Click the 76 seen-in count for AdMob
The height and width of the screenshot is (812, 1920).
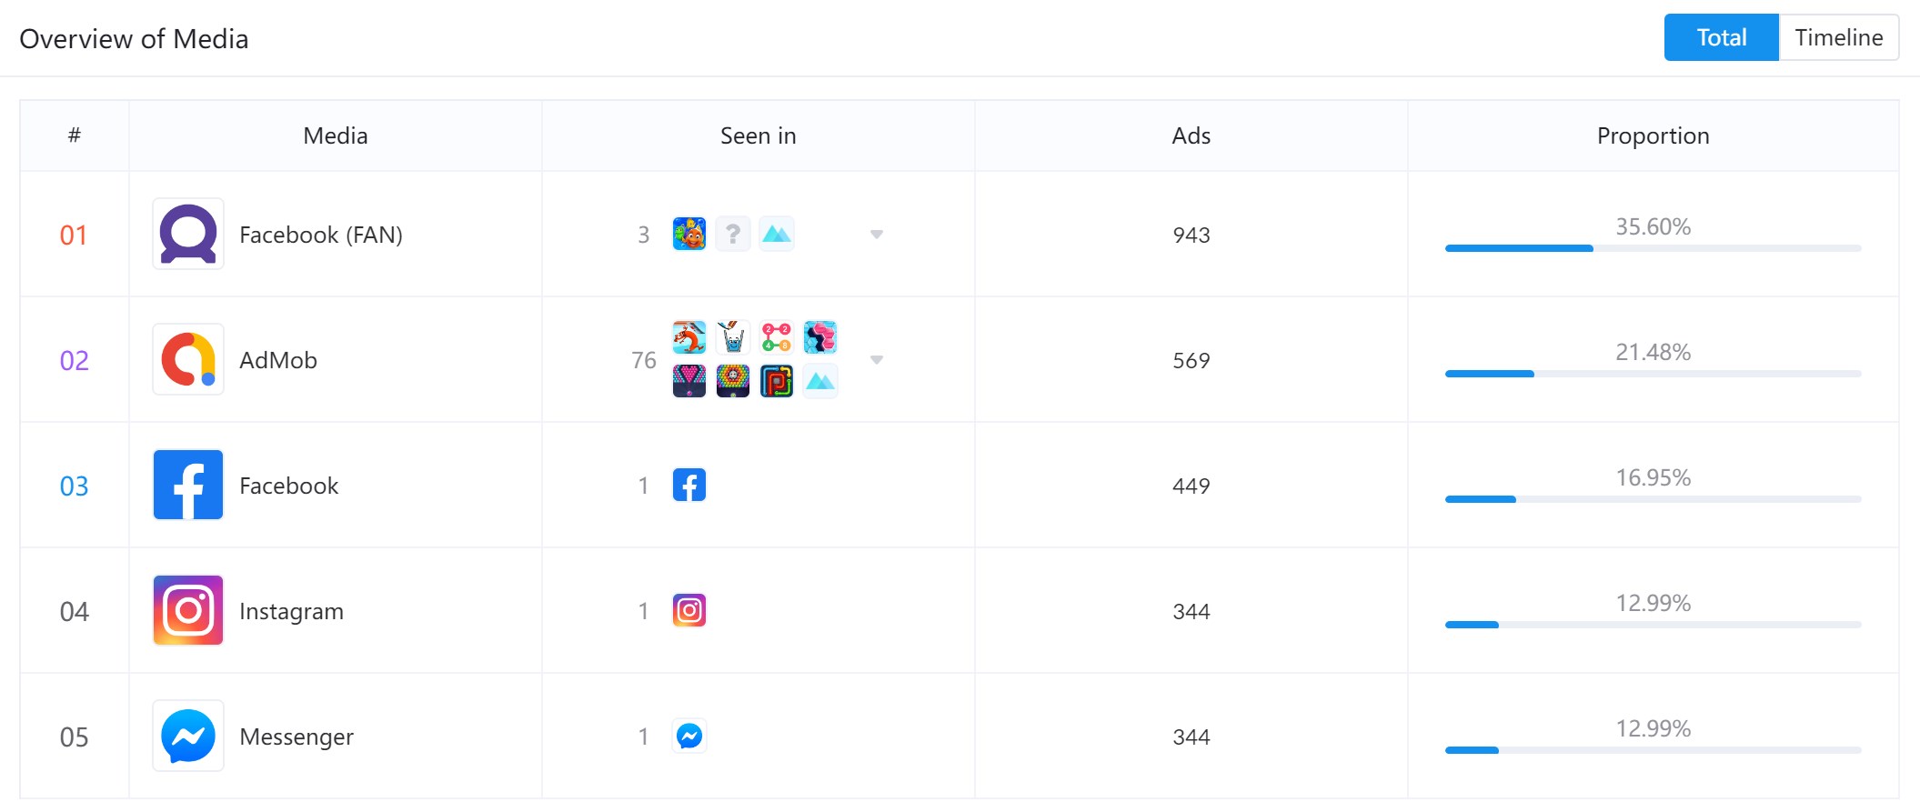(644, 361)
